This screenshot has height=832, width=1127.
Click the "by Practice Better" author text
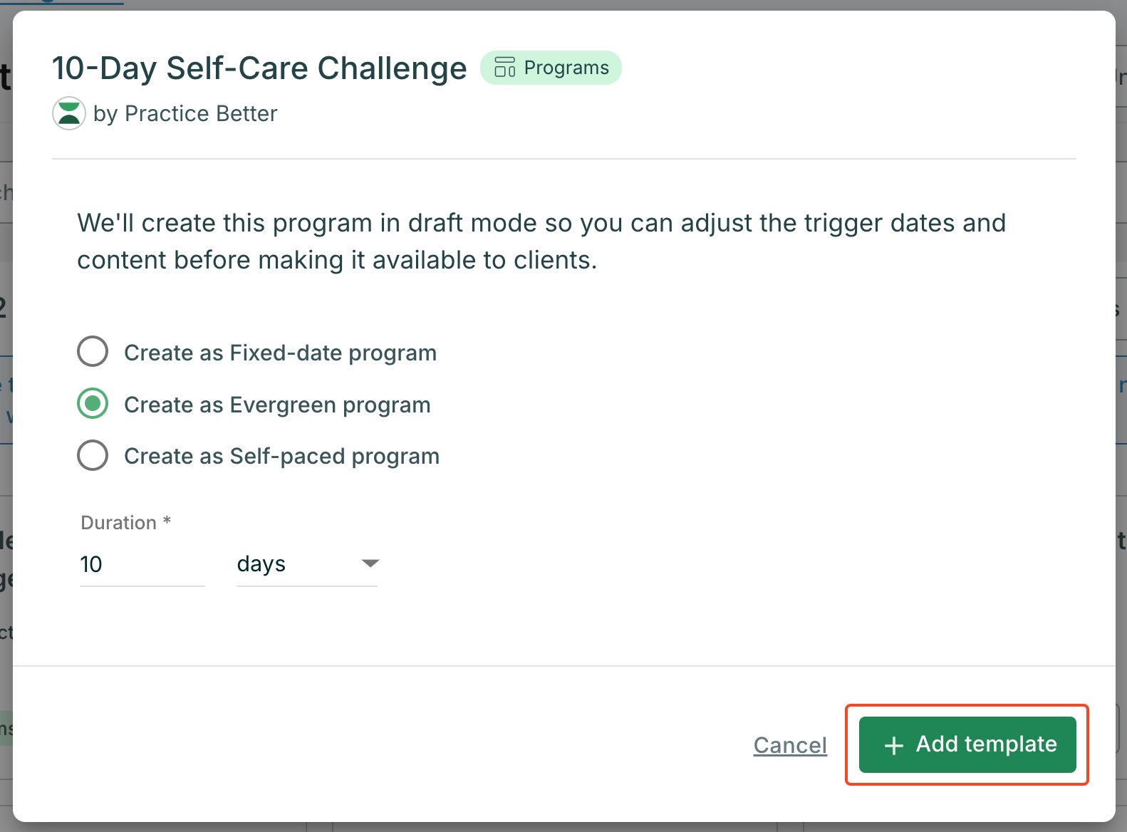(x=185, y=114)
